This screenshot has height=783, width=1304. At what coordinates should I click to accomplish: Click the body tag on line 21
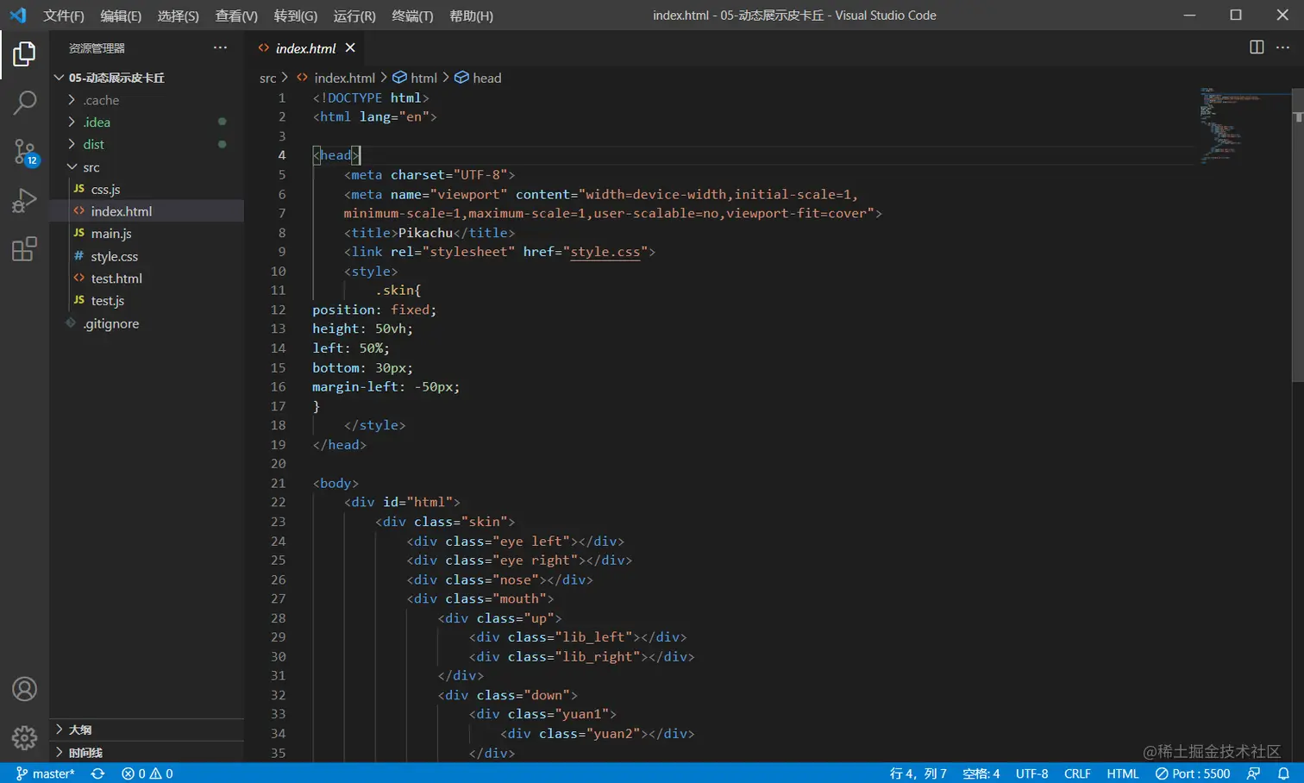point(335,483)
